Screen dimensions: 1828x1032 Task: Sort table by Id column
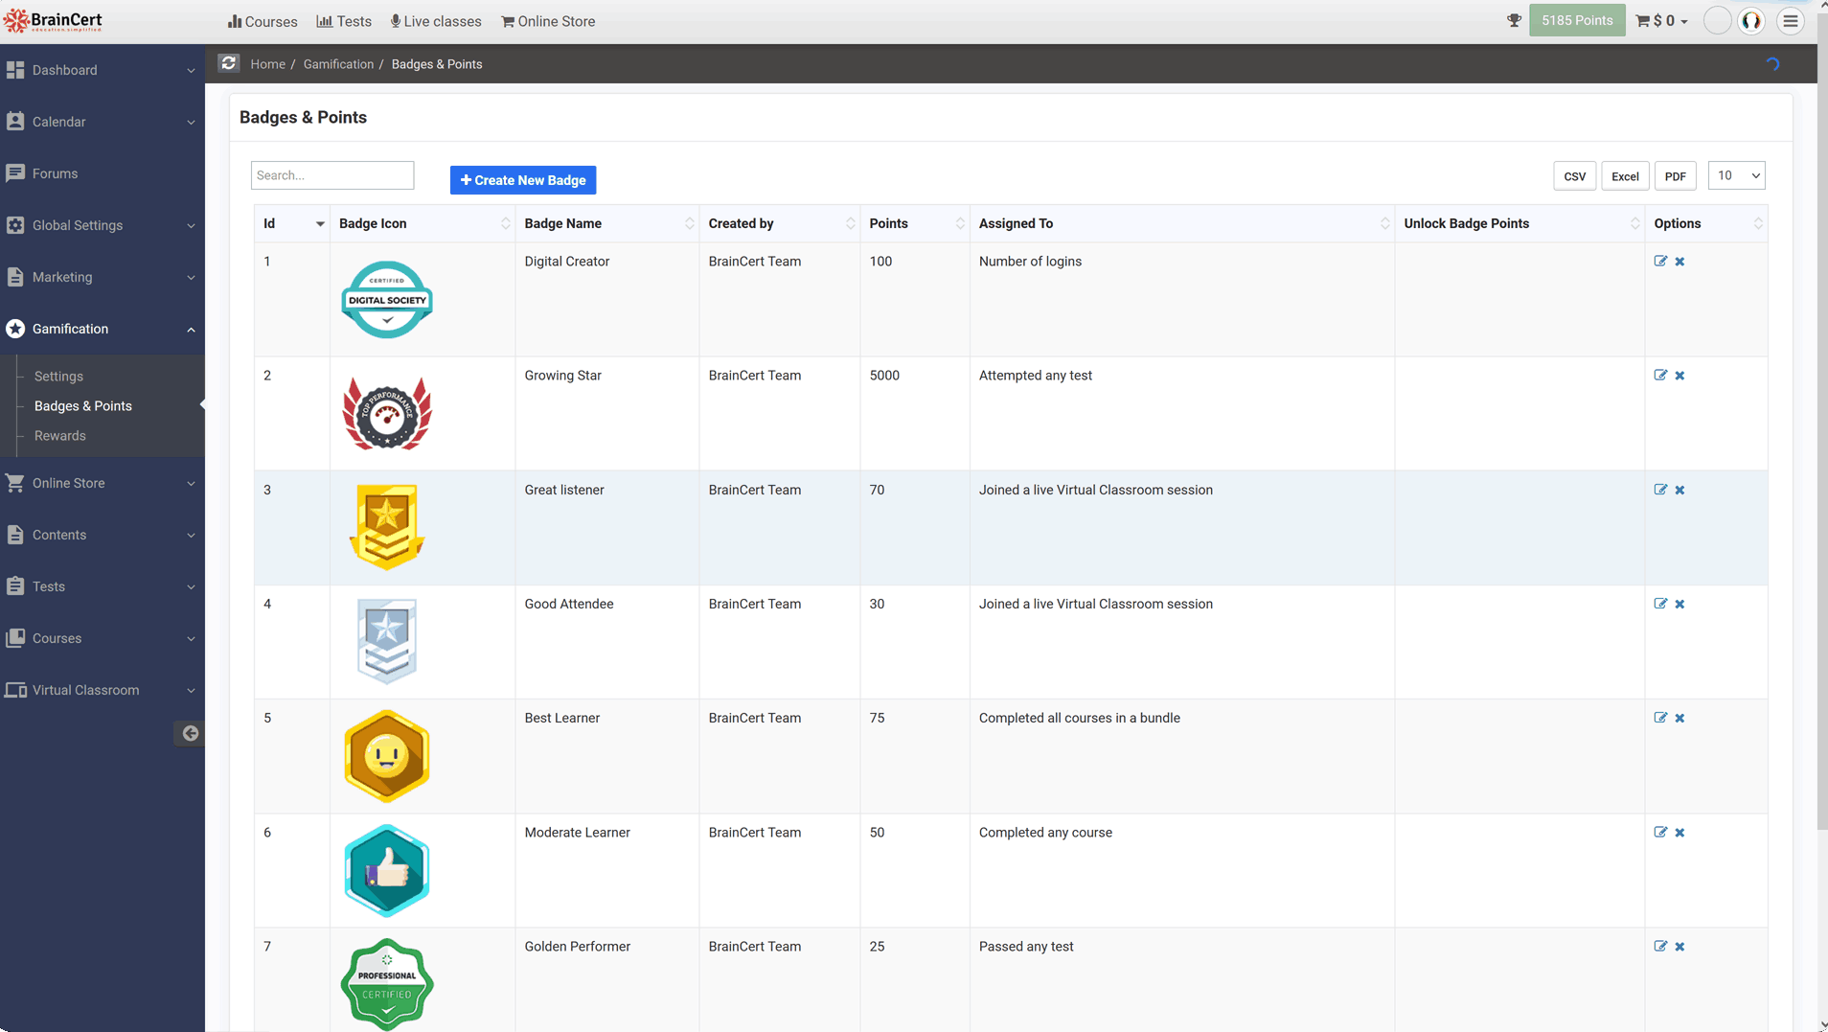click(x=292, y=223)
